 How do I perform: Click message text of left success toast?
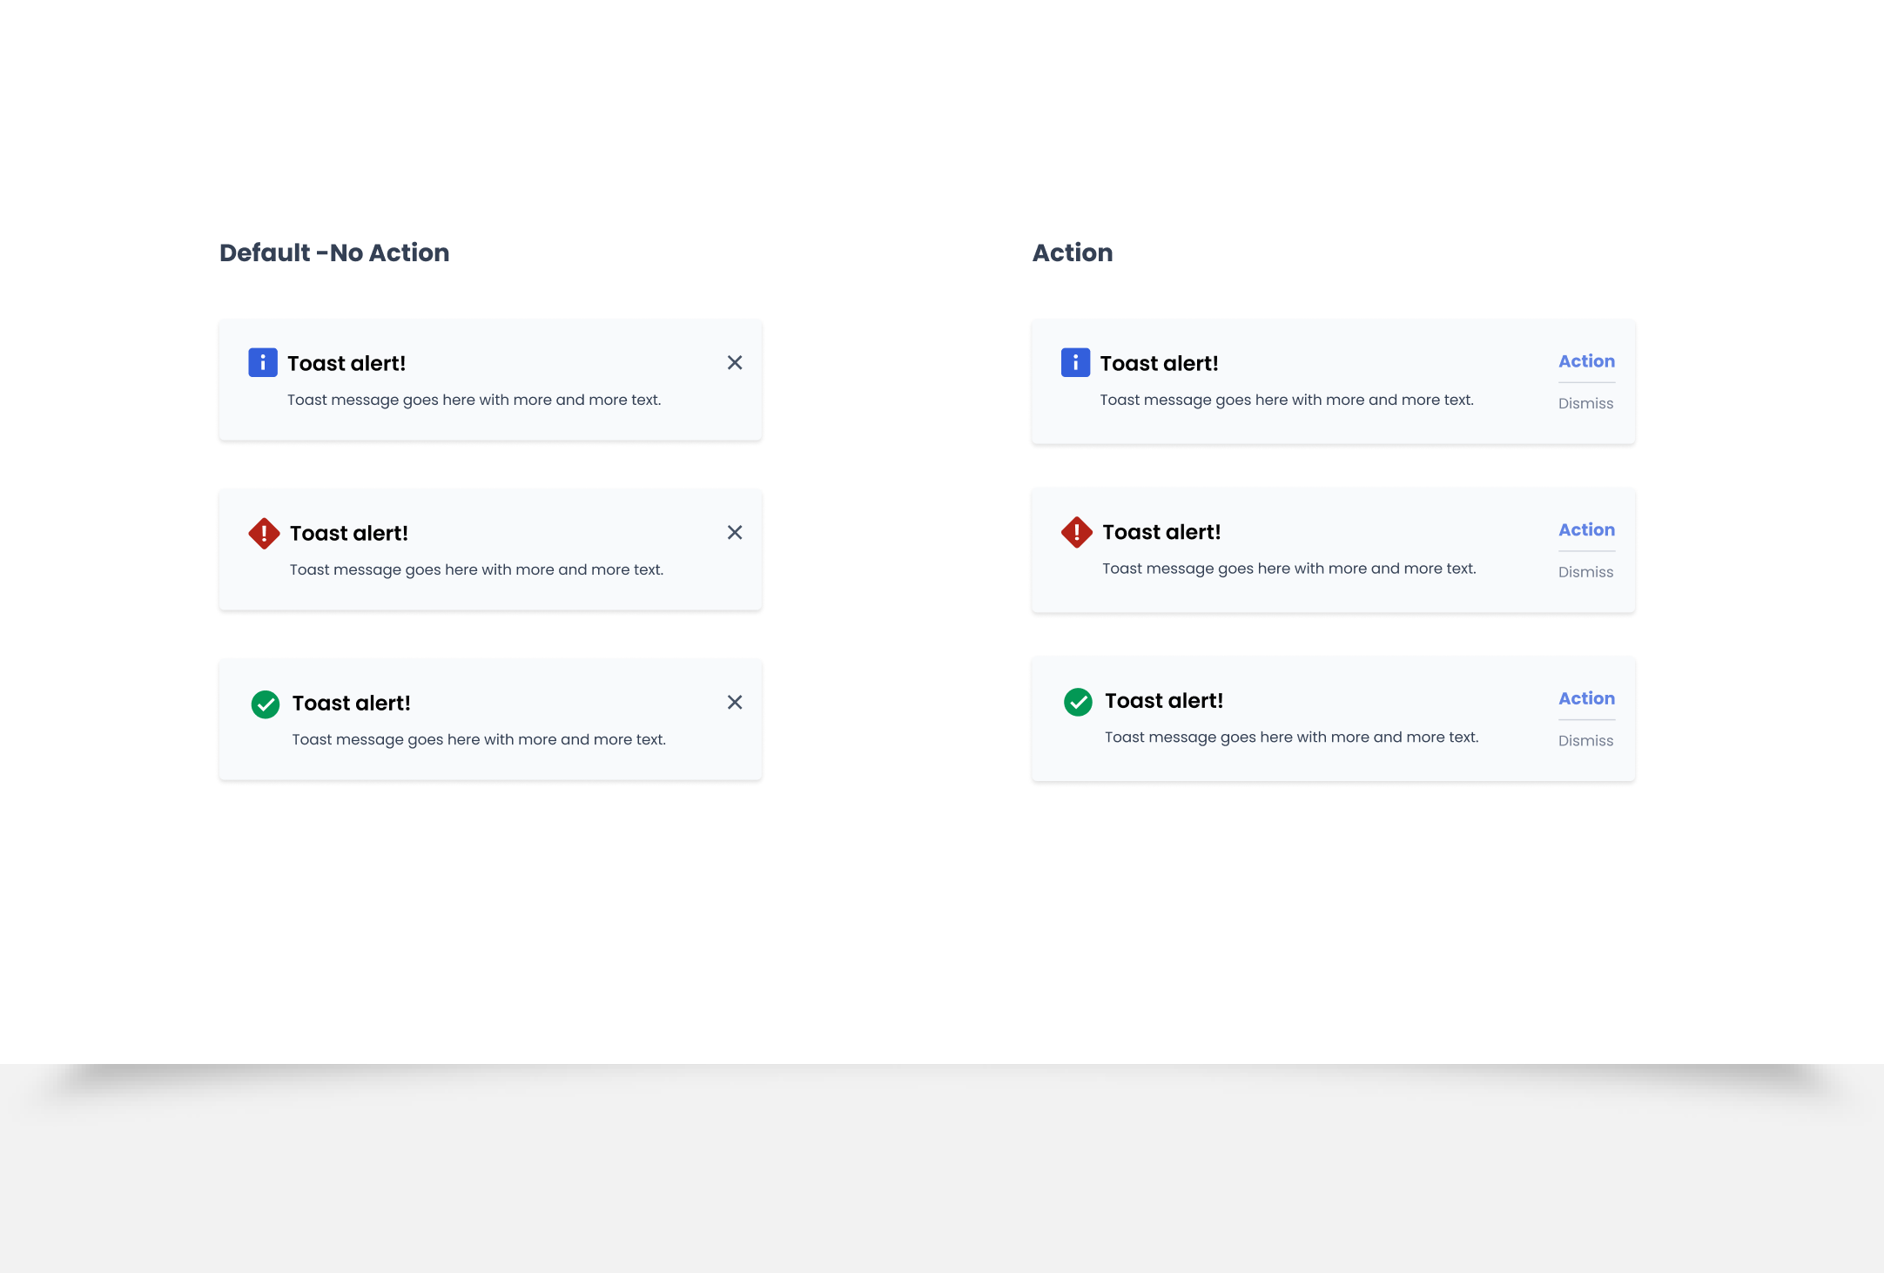point(479,739)
